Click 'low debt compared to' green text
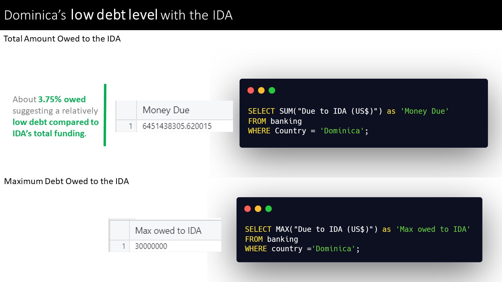The height and width of the screenshot is (282, 502). pos(56,122)
